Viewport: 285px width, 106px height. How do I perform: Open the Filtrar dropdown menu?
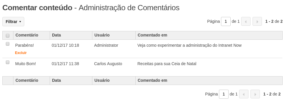(13, 22)
